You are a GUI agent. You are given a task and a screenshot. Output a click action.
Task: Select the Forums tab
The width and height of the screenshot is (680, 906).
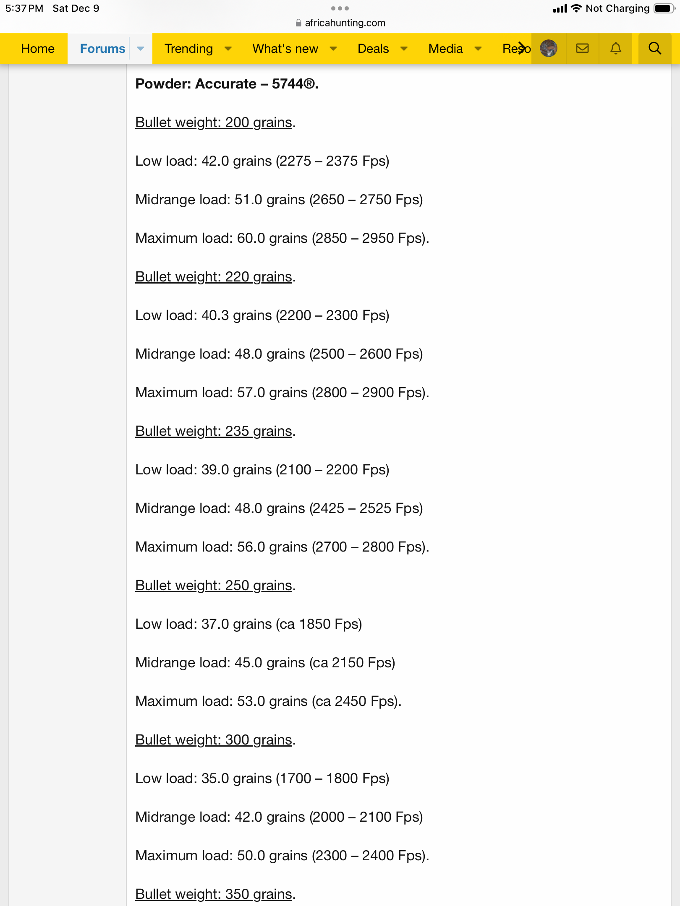(x=102, y=49)
